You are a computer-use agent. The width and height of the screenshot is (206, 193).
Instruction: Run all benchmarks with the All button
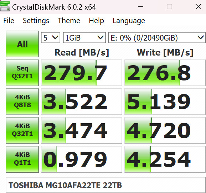pos(22,44)
